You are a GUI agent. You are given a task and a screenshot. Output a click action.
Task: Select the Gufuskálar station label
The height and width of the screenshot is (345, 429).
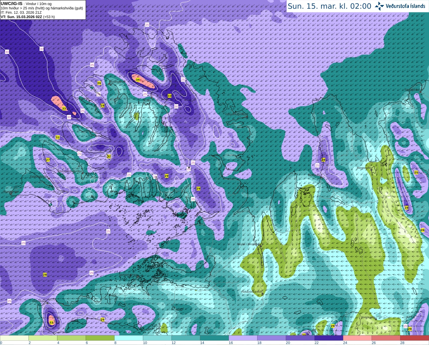click(x=39, y=301)
